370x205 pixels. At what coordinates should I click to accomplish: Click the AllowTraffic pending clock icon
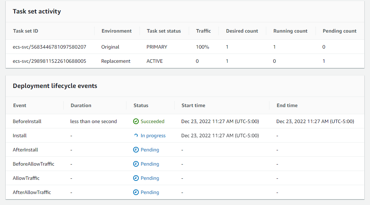point(136,178)
